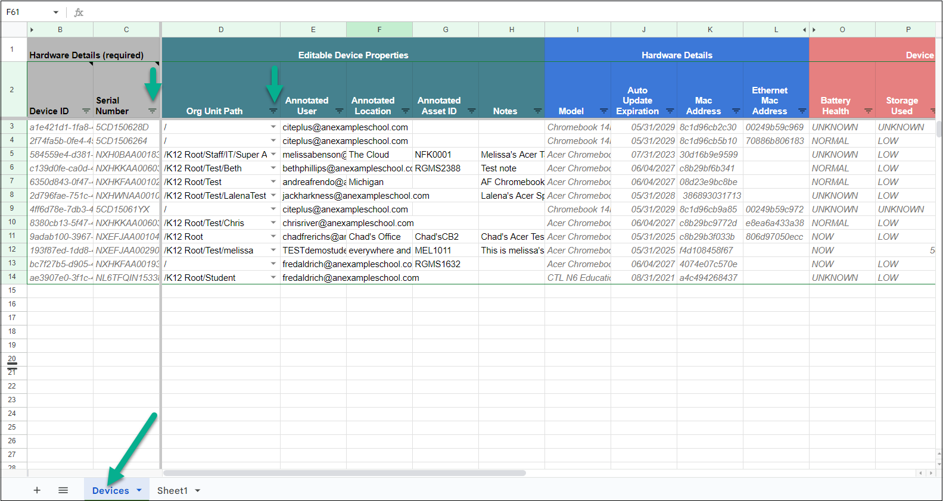
Task: Open Org Unit Path dropdown in row 3
Action: (273, 127)
